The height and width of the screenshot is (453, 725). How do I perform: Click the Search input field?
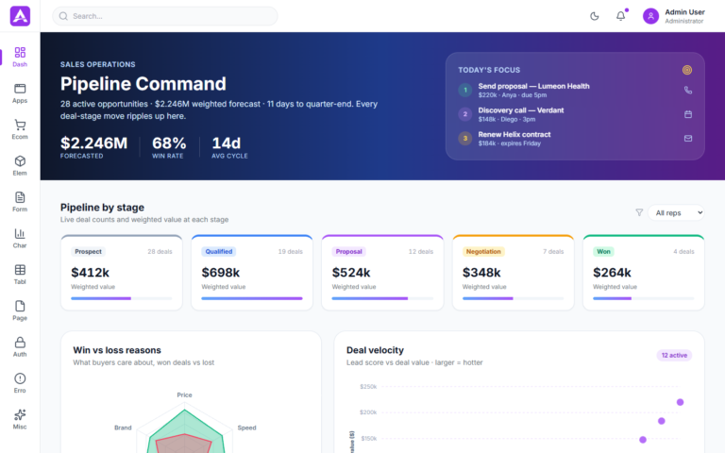(x=165, y=16)
